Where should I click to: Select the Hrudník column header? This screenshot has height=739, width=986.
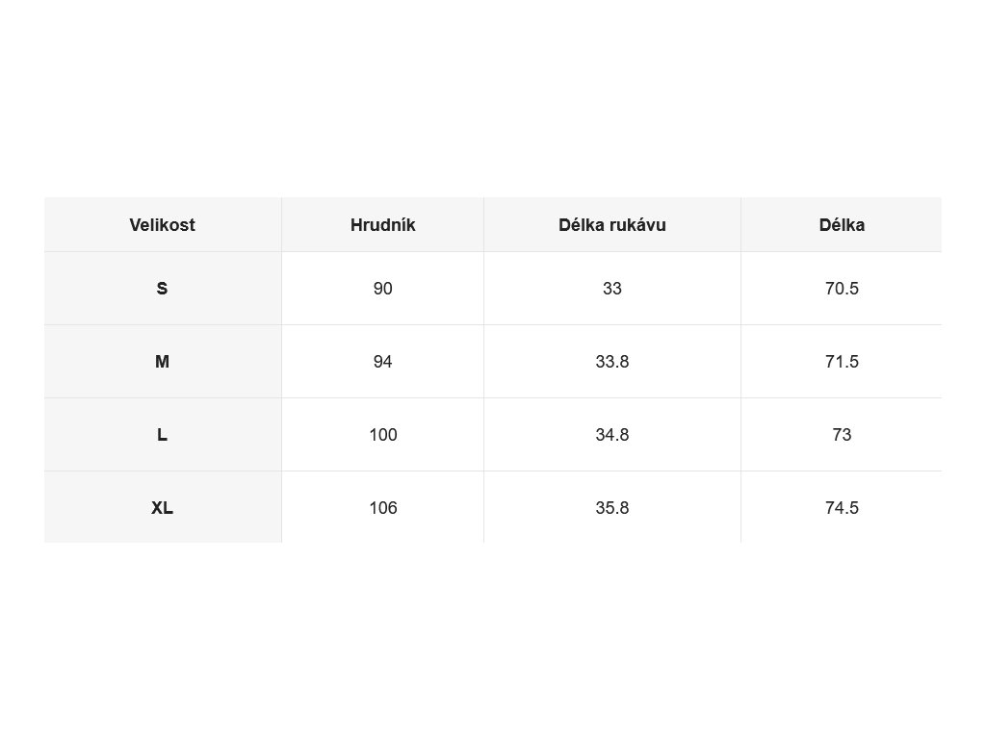click(383, 225)
